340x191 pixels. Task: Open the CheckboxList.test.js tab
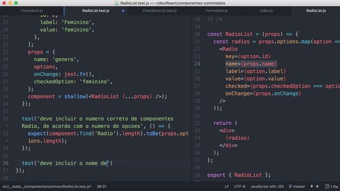point(159,11)
